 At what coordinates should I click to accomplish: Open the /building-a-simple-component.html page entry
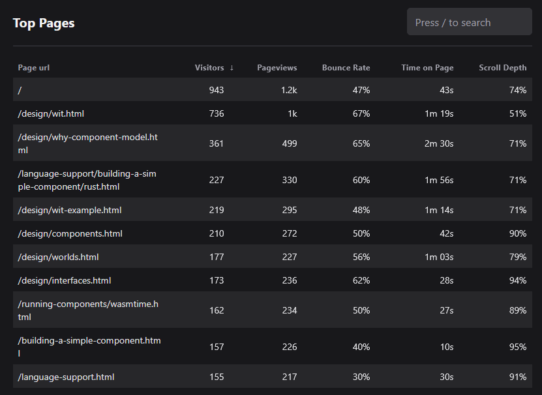pos(89,347)
